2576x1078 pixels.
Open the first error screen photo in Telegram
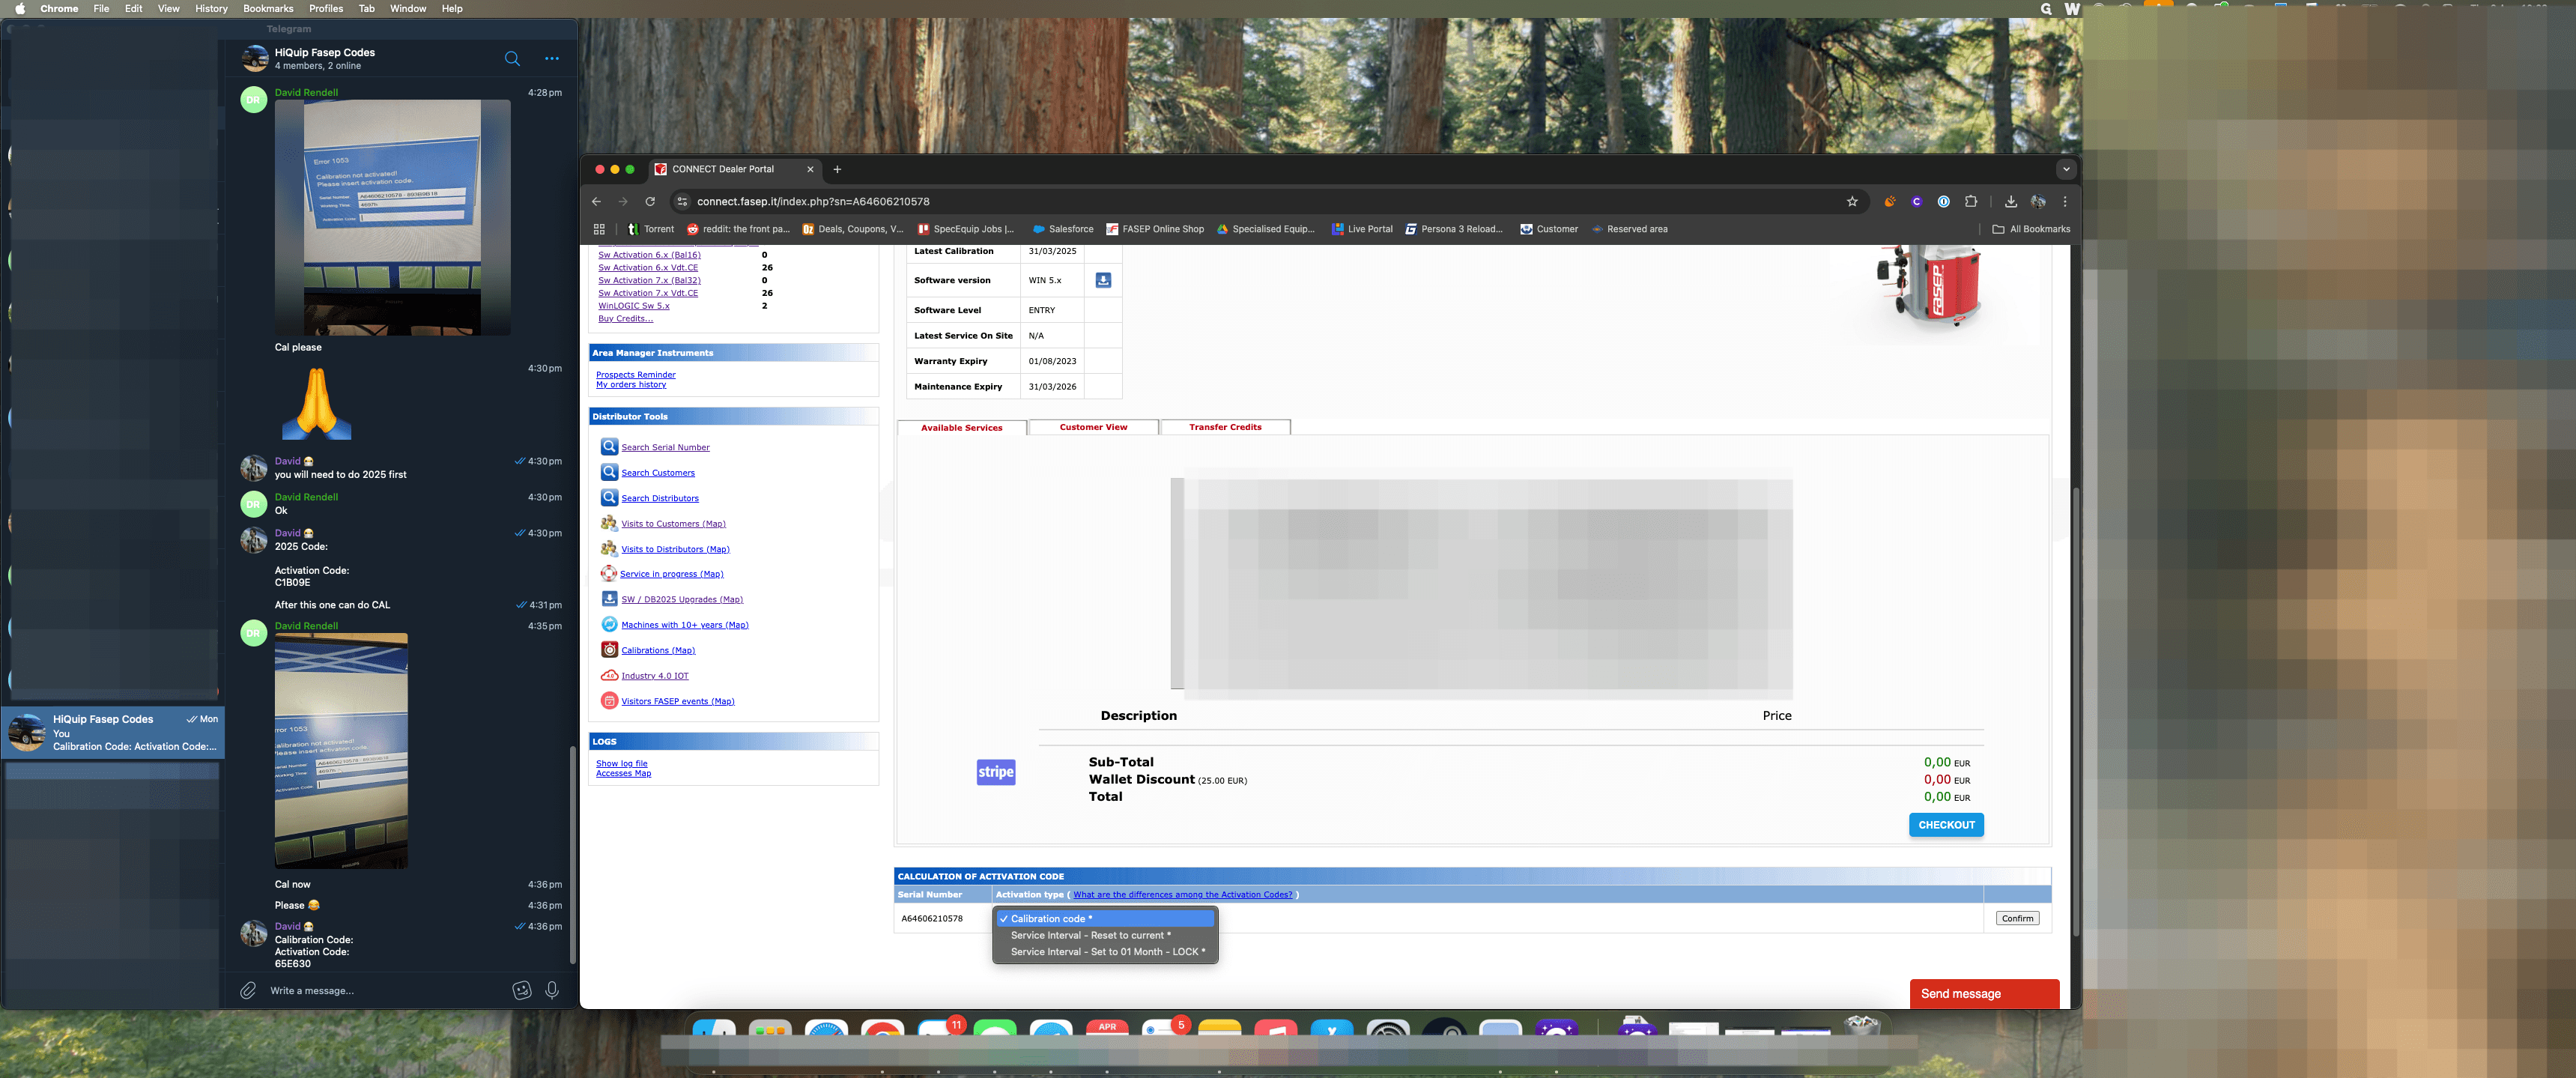(393, 217)
